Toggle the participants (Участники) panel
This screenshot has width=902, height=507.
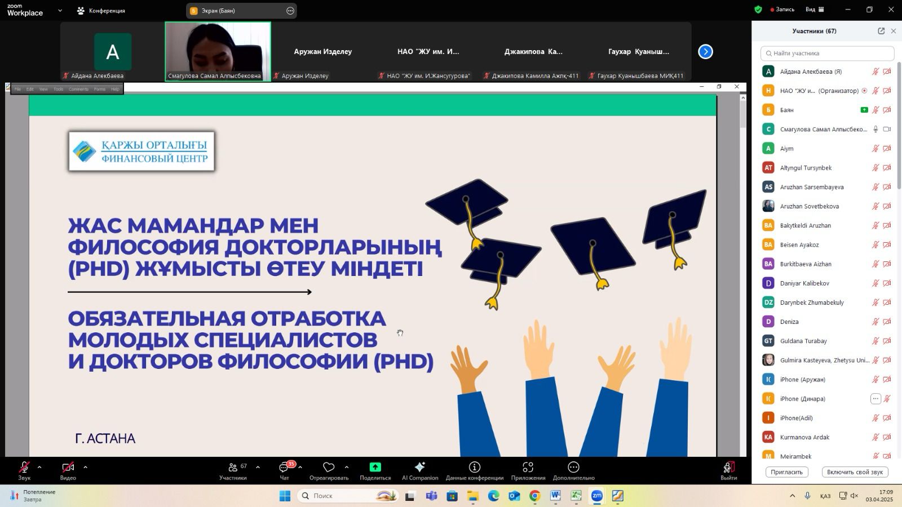pos(233,468)
